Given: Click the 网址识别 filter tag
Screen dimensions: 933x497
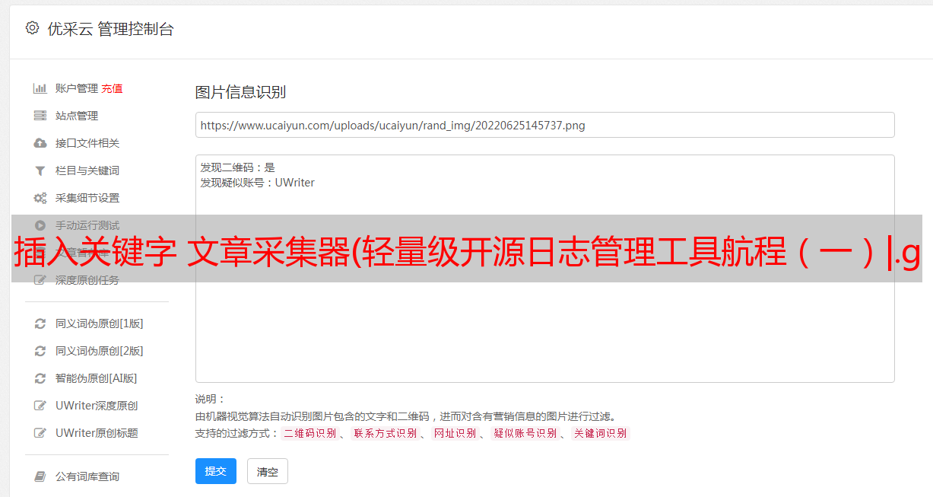Looking at the screenshot, I should click(x=455, y=433).
